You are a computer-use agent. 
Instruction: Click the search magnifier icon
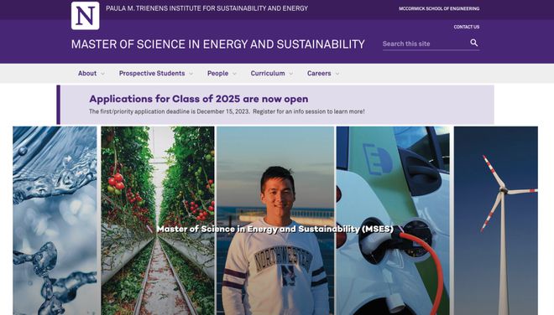point(473,43)
